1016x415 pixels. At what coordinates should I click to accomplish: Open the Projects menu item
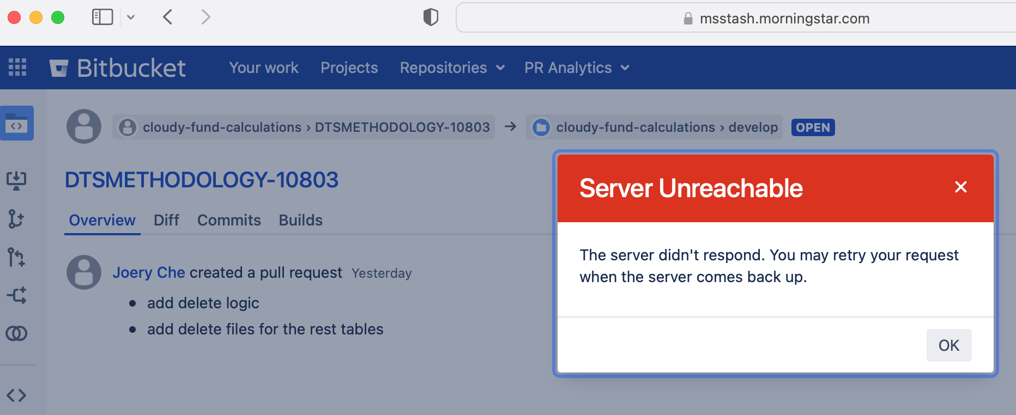pyautogui.click(x=349, y=68)
